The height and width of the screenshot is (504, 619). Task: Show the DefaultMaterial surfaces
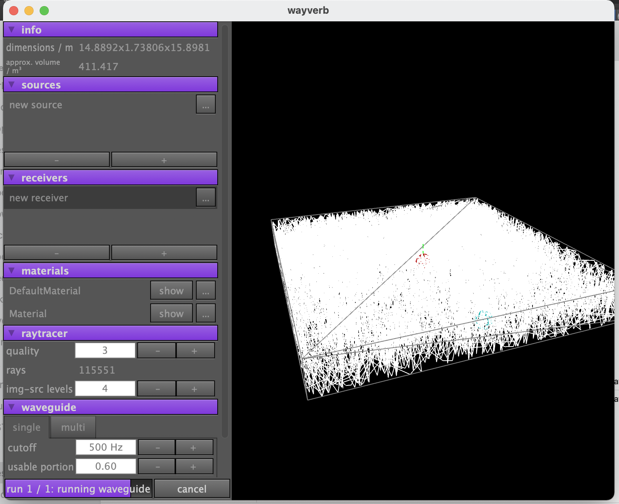coord(171,291)
